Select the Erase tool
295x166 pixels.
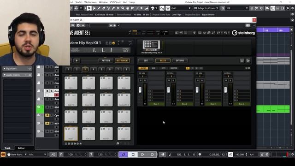click(104, 8)
